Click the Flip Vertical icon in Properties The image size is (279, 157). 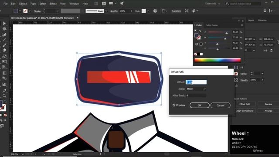click(271, 51)
